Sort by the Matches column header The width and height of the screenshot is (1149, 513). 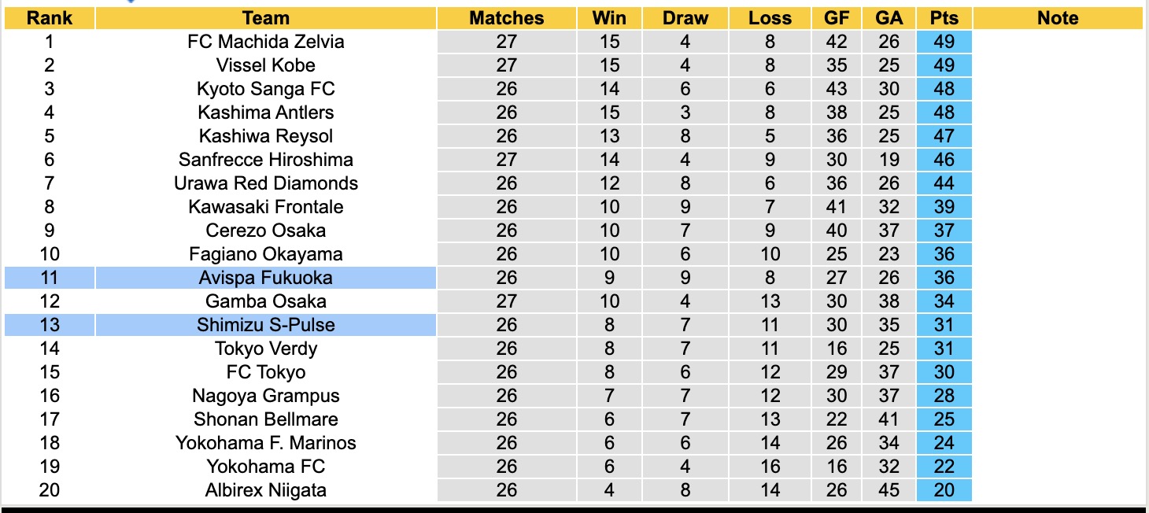pos(507,18)
